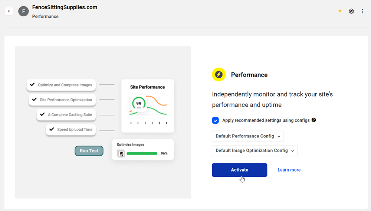The height and width of the screenshot is (211, 371).
Task: Click the Speed Up Load Time checkmark
Action: 52,129
